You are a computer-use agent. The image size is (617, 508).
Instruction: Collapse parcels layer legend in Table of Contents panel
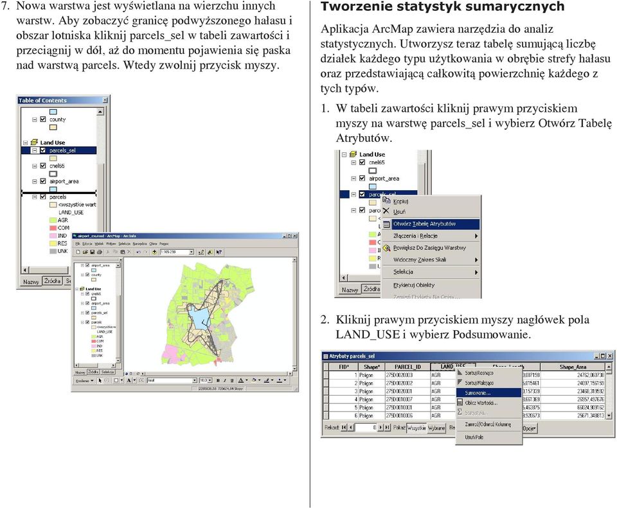click(35, 197)
